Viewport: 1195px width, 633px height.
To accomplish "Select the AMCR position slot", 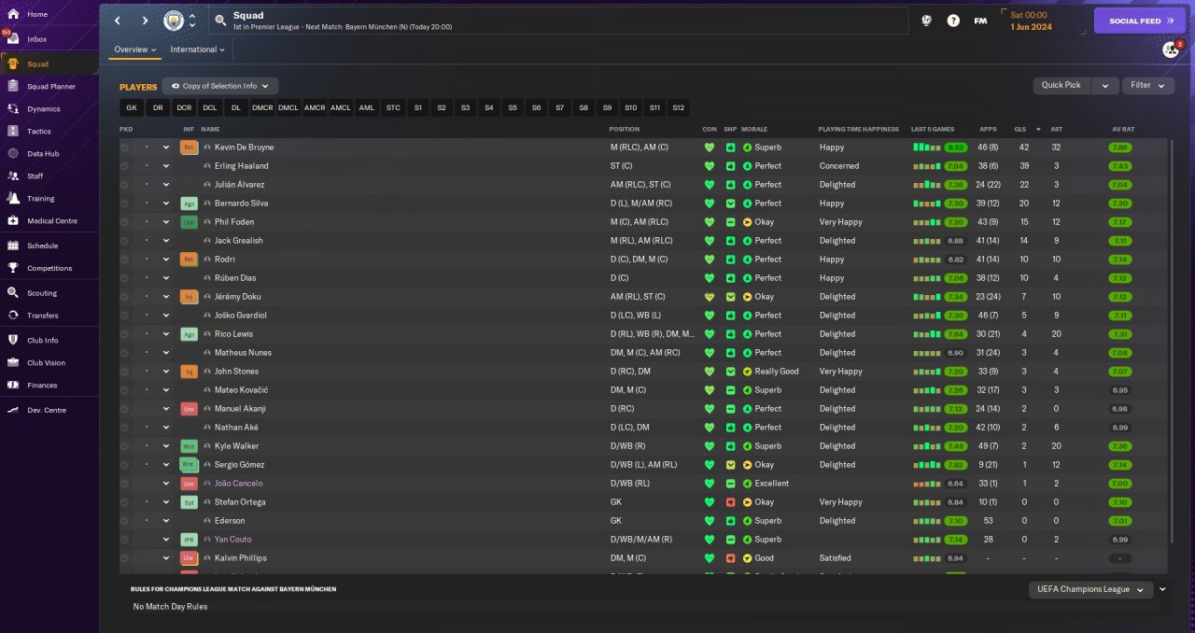I will pyautogui.click(x=315, y=107).
